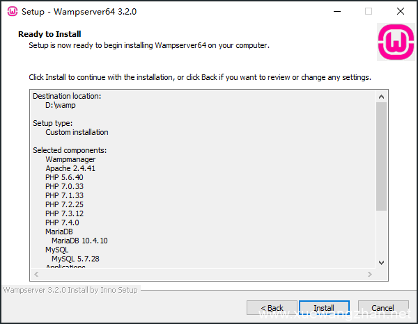
Task: Close the Setup window
Action: coord(400,11)
